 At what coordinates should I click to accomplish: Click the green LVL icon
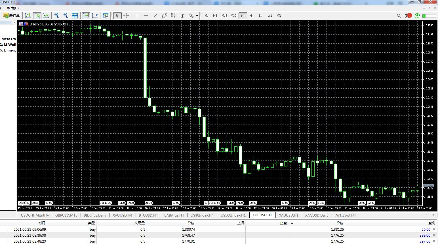pos(417,16)
